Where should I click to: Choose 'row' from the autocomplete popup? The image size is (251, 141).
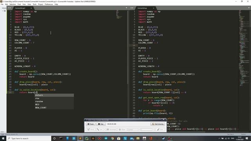point(54,98)
